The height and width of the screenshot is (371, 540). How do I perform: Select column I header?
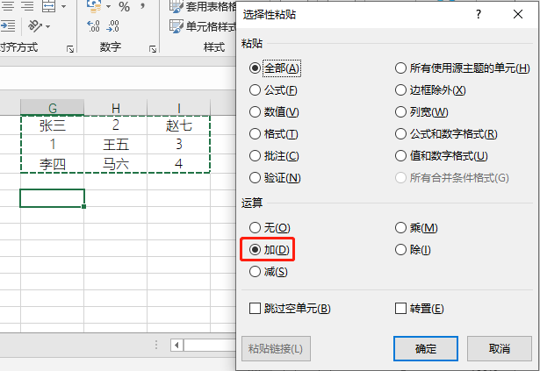pyautogui.click(x=179, y=107)
